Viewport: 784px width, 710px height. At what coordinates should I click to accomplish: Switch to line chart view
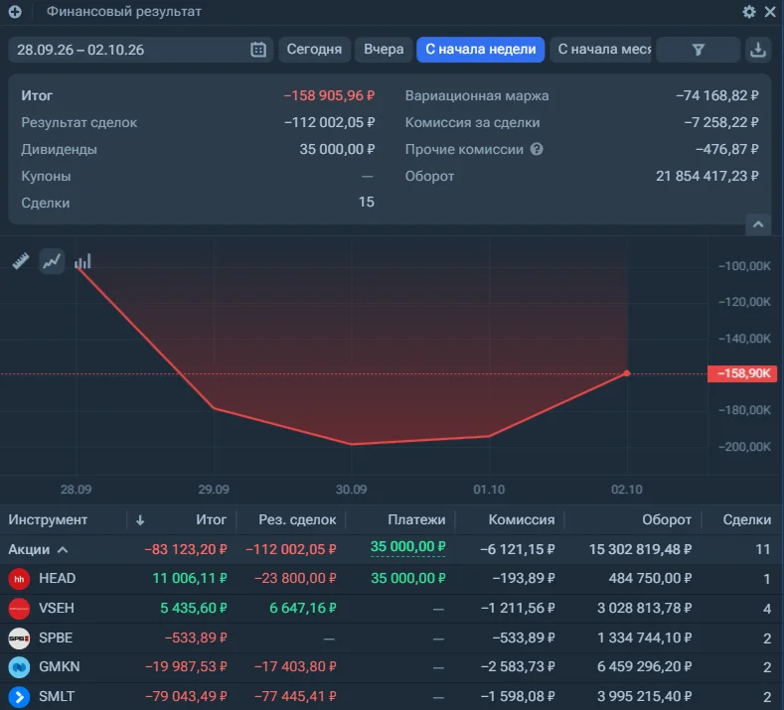(52, 261)
